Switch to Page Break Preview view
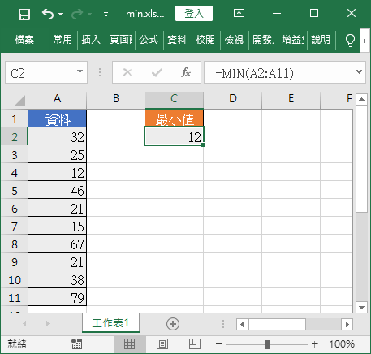 coord(195,344)
